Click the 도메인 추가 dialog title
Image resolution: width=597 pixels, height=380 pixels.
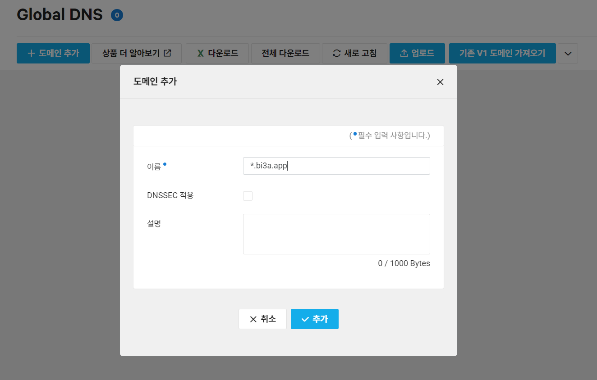(155, 82)
